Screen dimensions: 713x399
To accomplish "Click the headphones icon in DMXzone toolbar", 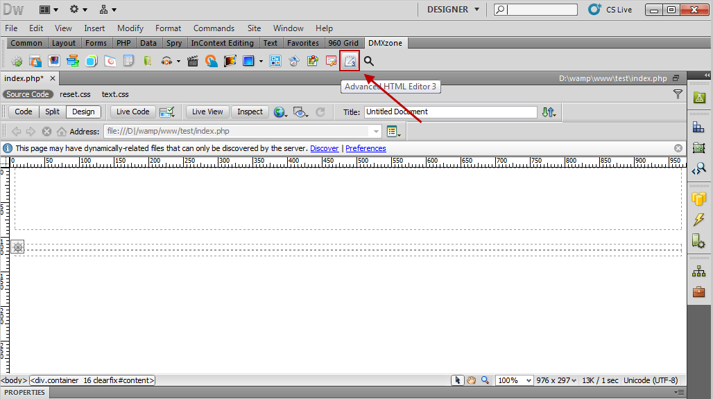I will pyautogui.click(x=166, y=61).
